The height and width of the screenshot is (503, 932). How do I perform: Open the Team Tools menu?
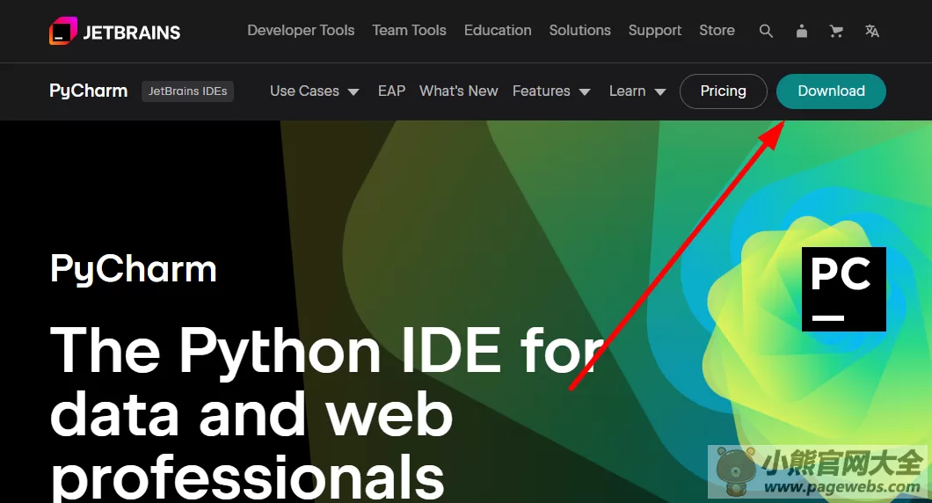coord(409,30)
